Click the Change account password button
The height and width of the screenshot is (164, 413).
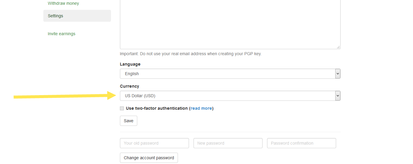(x=149, y=158)
